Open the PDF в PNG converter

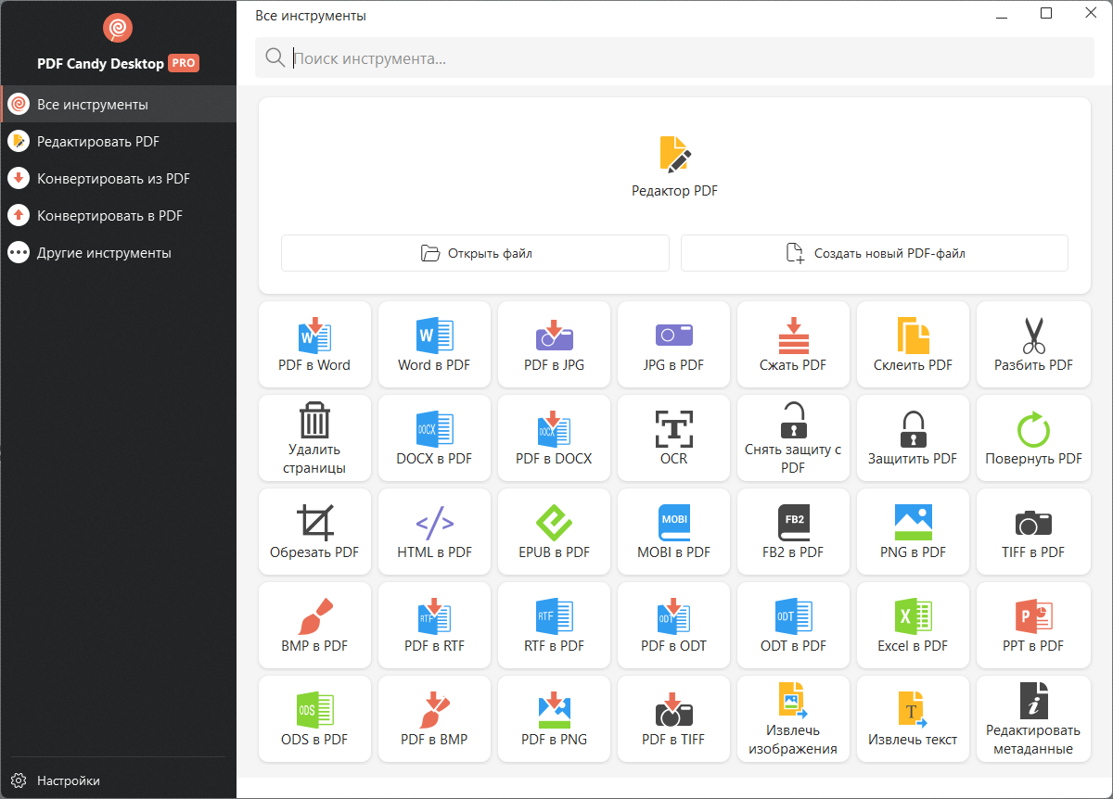click(554, 718)
